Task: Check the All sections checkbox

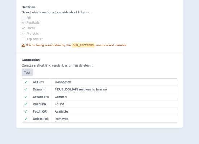Action: tap(24, 17)
